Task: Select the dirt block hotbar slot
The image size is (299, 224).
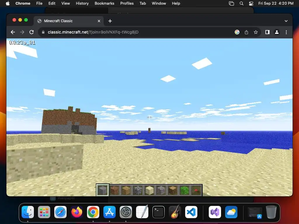Action: 114,190
